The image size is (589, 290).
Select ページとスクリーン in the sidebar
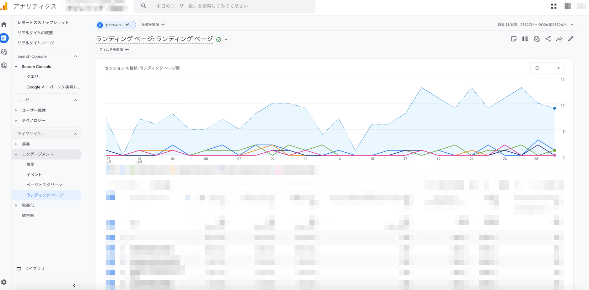(x=44, y=185)
